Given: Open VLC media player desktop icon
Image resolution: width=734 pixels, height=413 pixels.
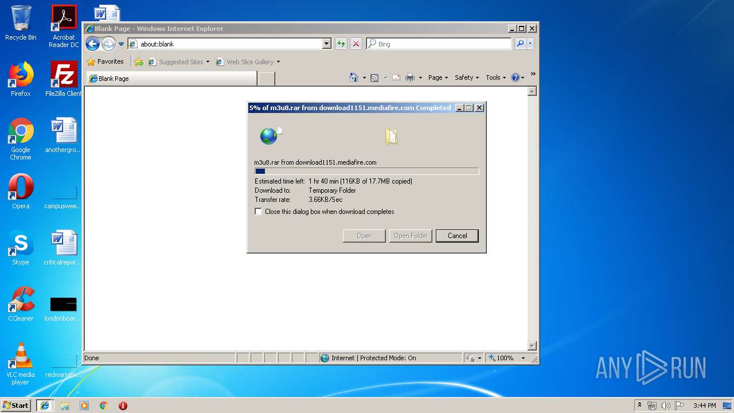Looking at the screenshot, I should coord(21,364).
